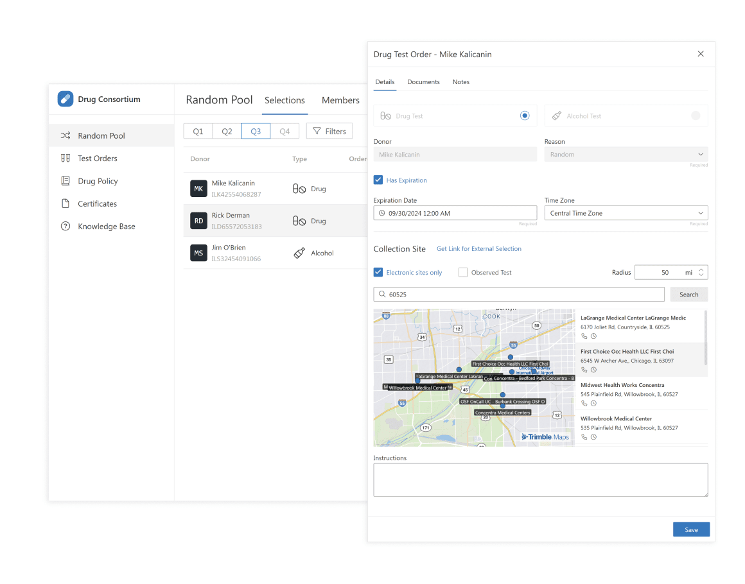Viewport: 745px width, 584px height.
Task: Click the Save button
Action: pyautogui.click(x=691, y=529)
